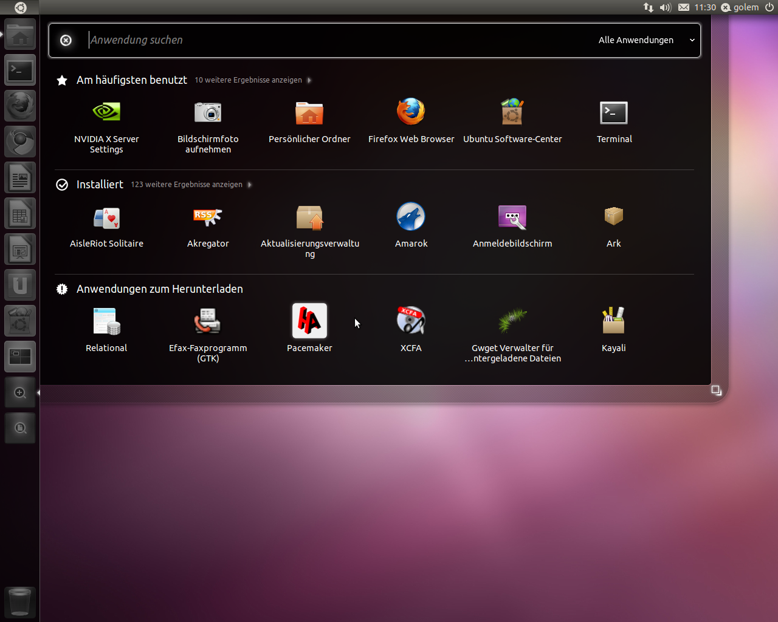778x622 pixels.
Task: Launch Ark archive tool
Action: pyautogui.click(x=614, y=226)
